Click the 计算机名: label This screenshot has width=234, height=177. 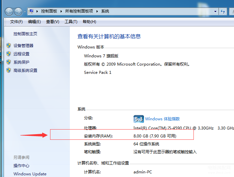(x=92, y=172)
